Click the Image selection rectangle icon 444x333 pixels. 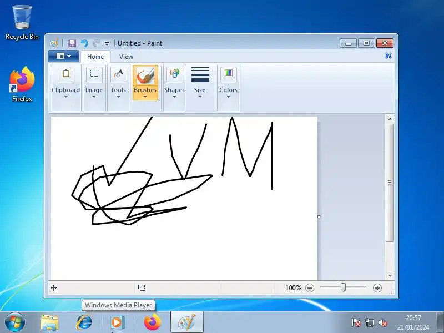coord(94,74)
